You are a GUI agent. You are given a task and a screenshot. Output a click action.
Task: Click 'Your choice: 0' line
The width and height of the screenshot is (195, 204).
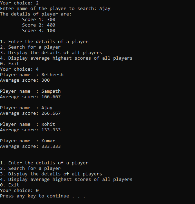click(19, 191)
